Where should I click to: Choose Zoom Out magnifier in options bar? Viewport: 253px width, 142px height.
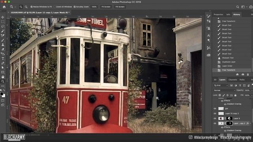pyautogui.click(x=26, y=7)
